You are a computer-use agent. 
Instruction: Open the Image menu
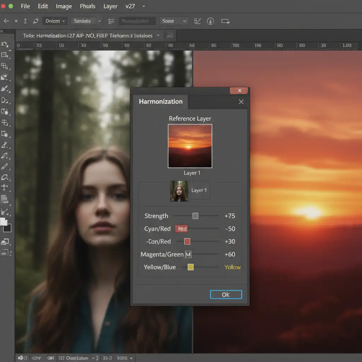[64, 6]
